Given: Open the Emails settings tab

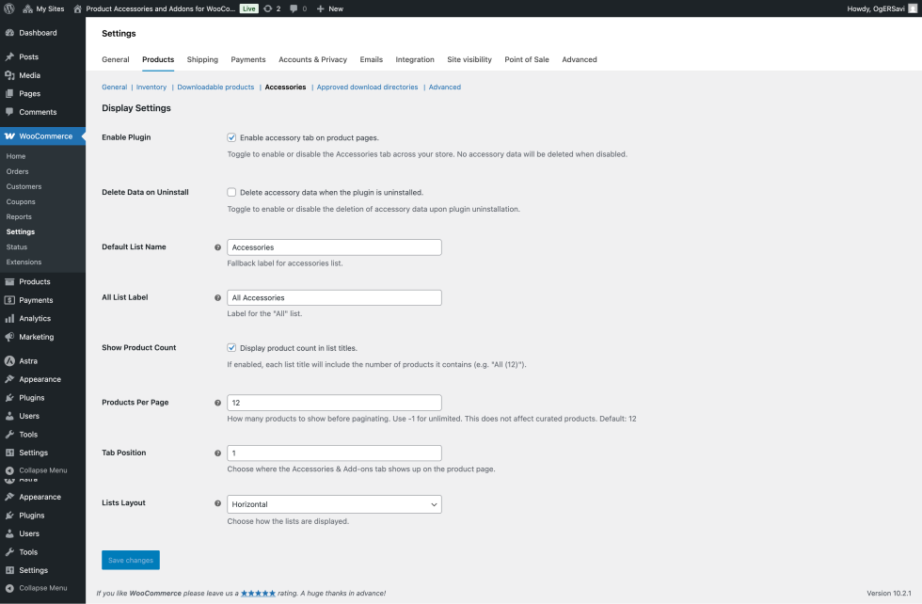Looking at the screenshot, I should click(371, 59).
